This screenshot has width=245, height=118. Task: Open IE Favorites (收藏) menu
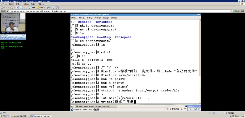pos(26,4)
